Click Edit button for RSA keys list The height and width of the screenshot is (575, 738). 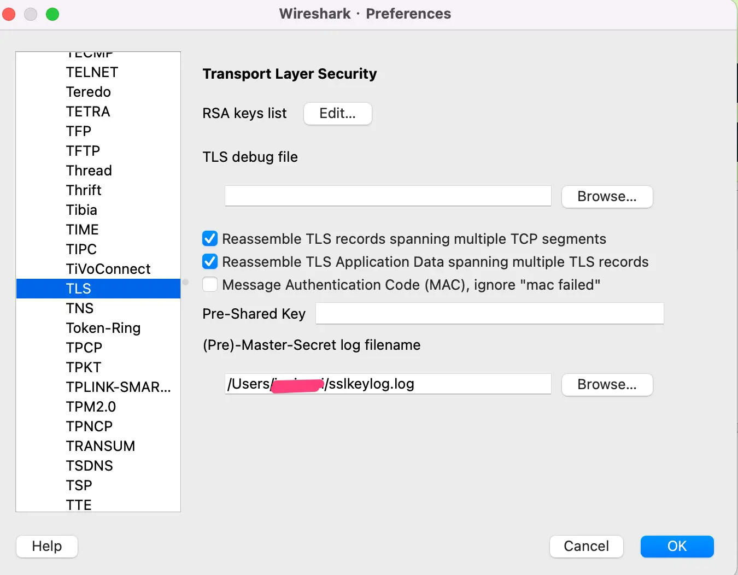pos(337,114)
